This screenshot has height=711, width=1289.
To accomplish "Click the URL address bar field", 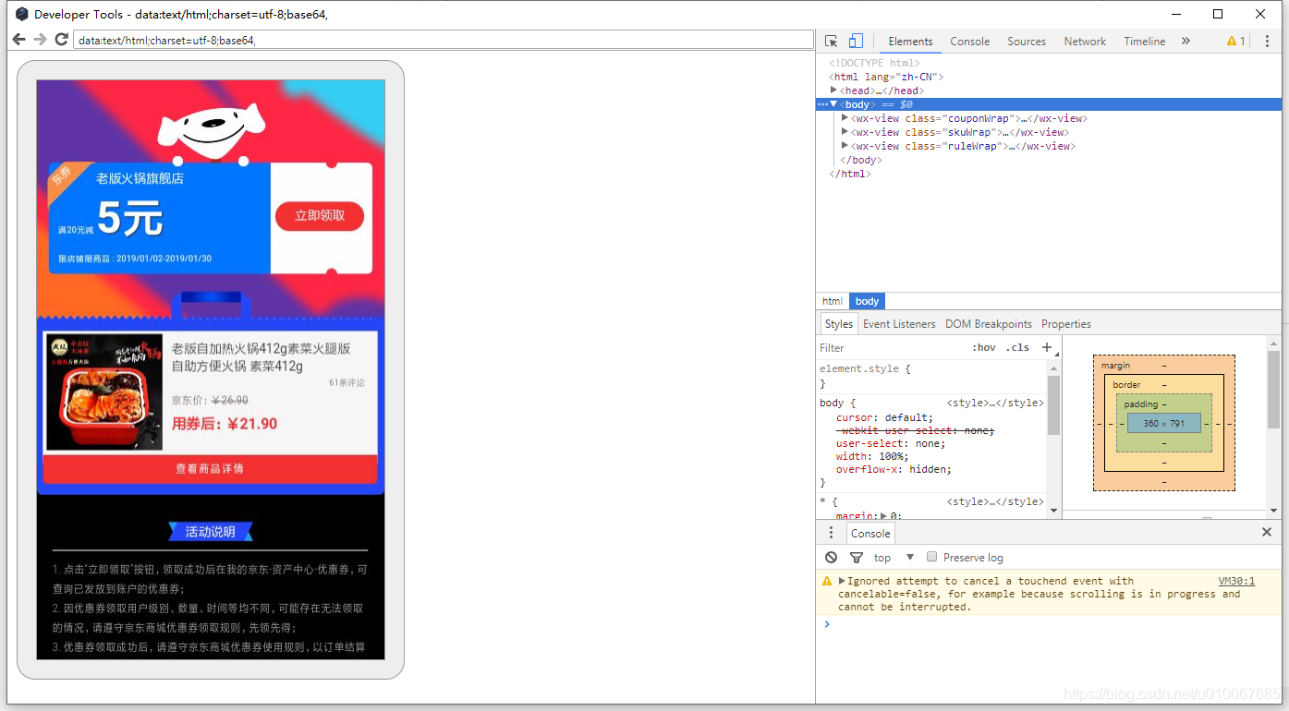I will click(443, 40).
